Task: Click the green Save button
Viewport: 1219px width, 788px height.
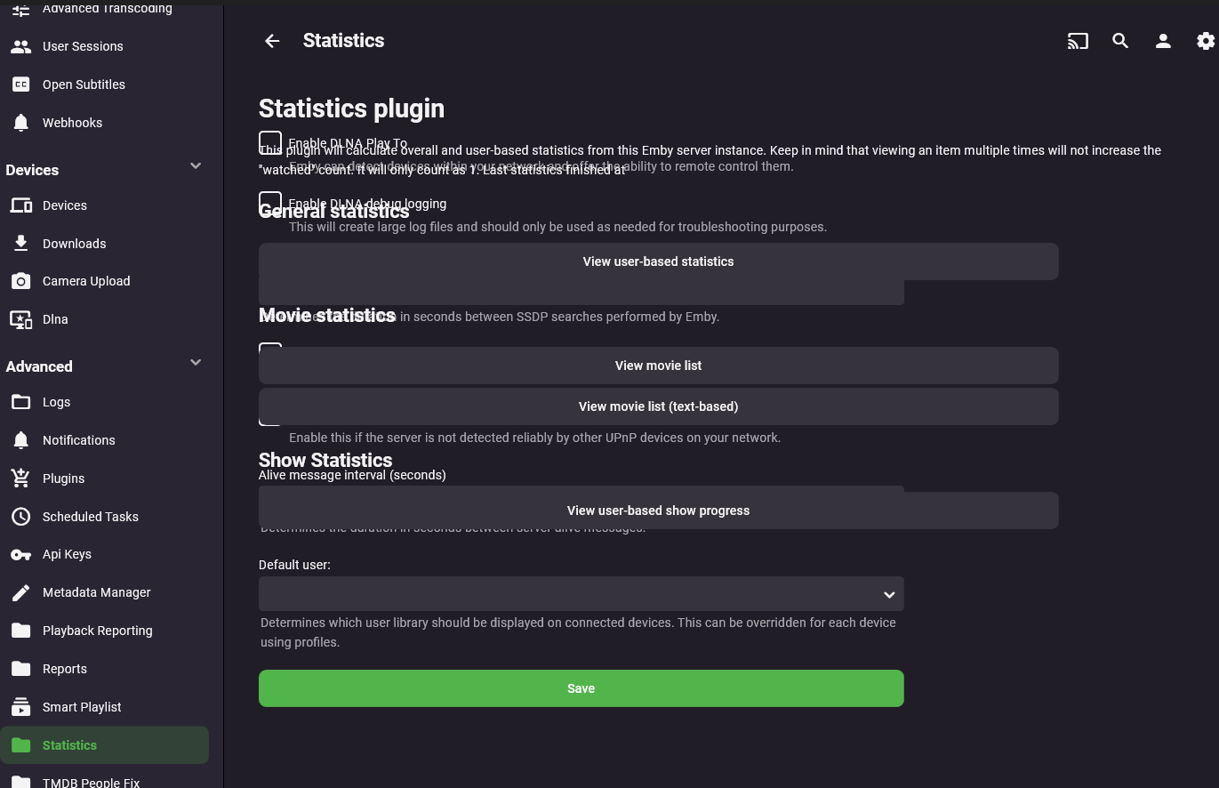Action: click(x=581, y=688)
